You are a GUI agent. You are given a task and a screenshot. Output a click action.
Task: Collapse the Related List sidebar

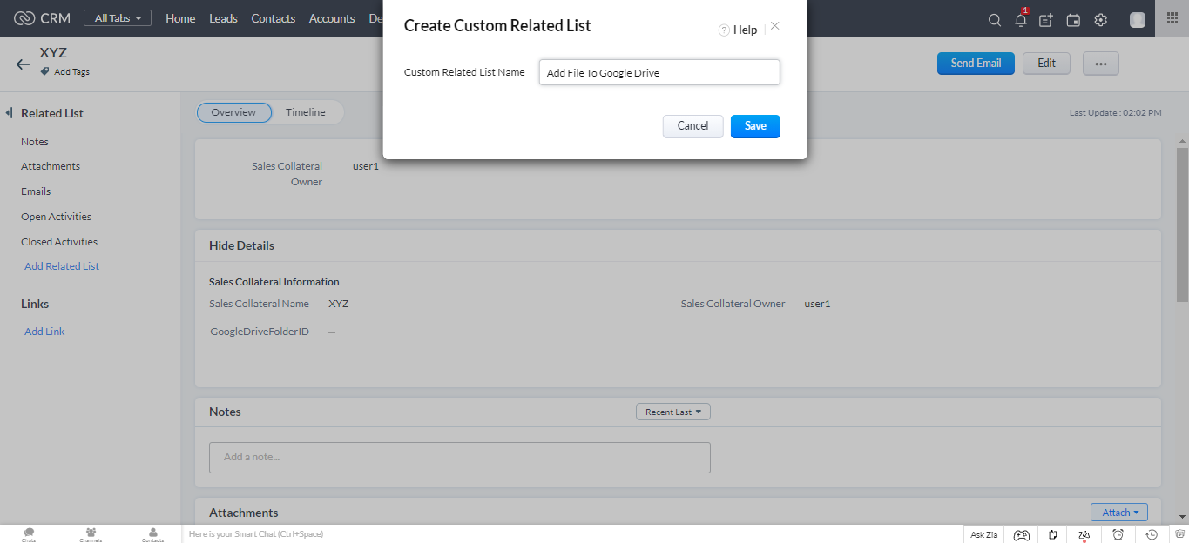pyautogui.click(x=9, y=113)
